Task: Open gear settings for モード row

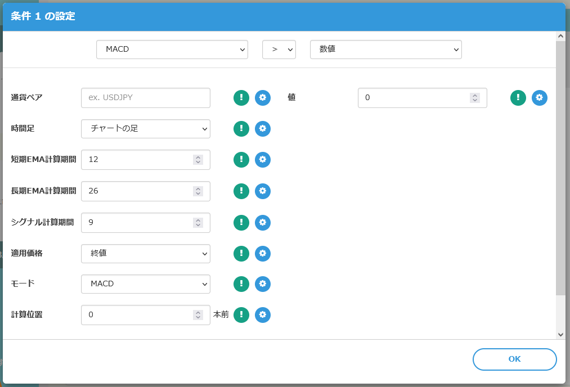Action: pyautogui.click(x=263, y=284)
